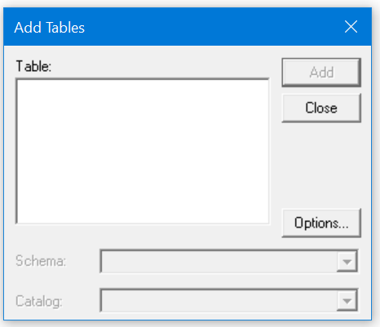Focus the white table list area
The width and height of the screenshot is (380, 327).
click(x=143, y=151)
